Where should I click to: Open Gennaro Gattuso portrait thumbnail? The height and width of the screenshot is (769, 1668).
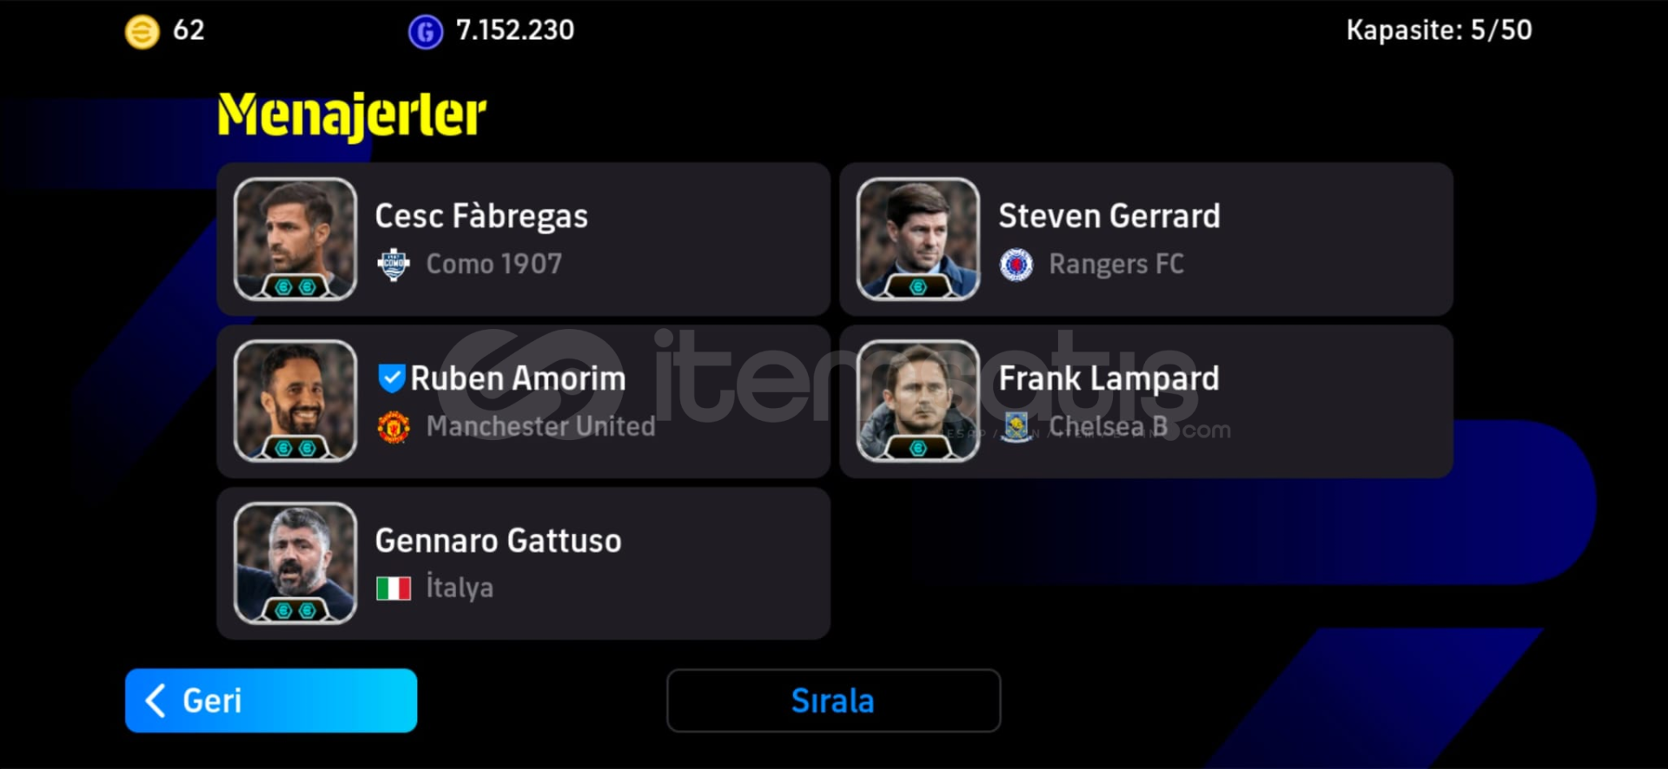[295, 563]
